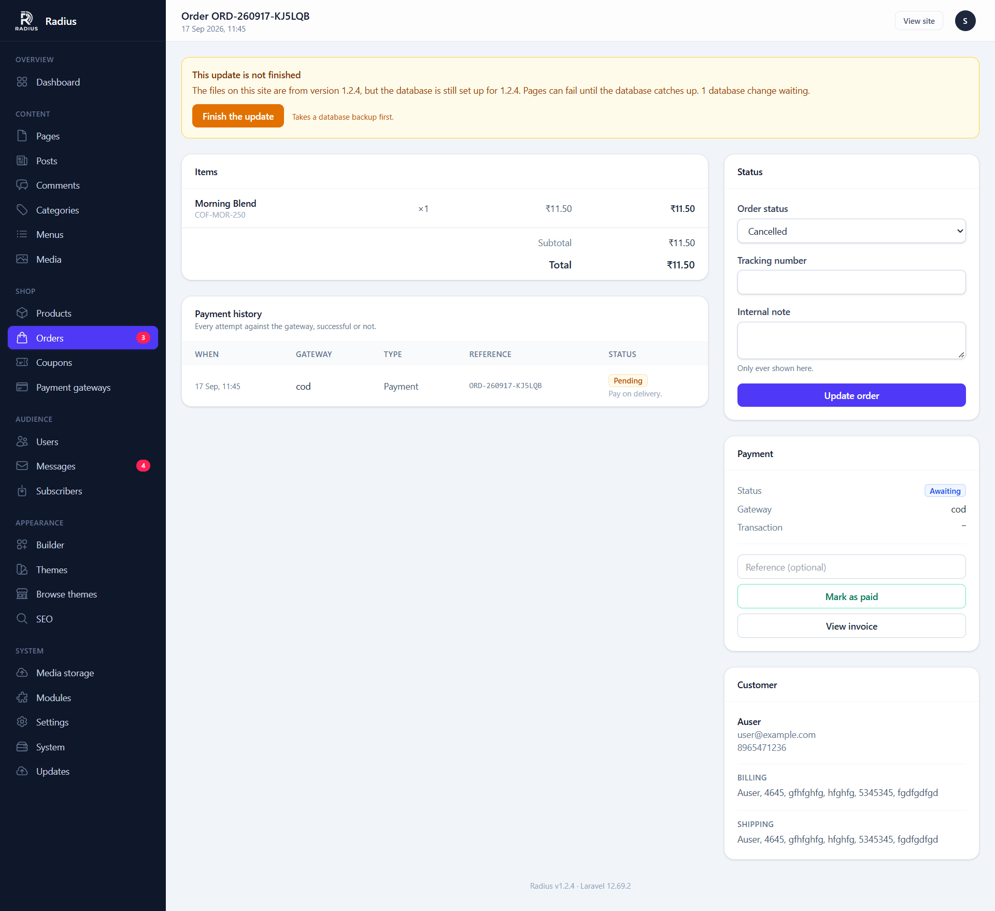Click the Builder blocks icon
This screenshot has width=995, height=911.
[x=22, y=545]
